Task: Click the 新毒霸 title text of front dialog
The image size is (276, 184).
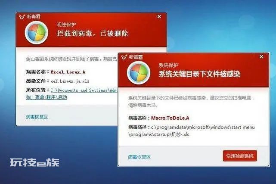Action: (136, 57)
